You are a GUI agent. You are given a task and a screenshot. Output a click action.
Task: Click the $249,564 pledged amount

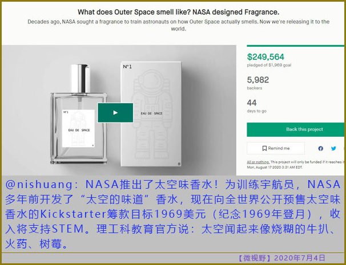[265, 57]
